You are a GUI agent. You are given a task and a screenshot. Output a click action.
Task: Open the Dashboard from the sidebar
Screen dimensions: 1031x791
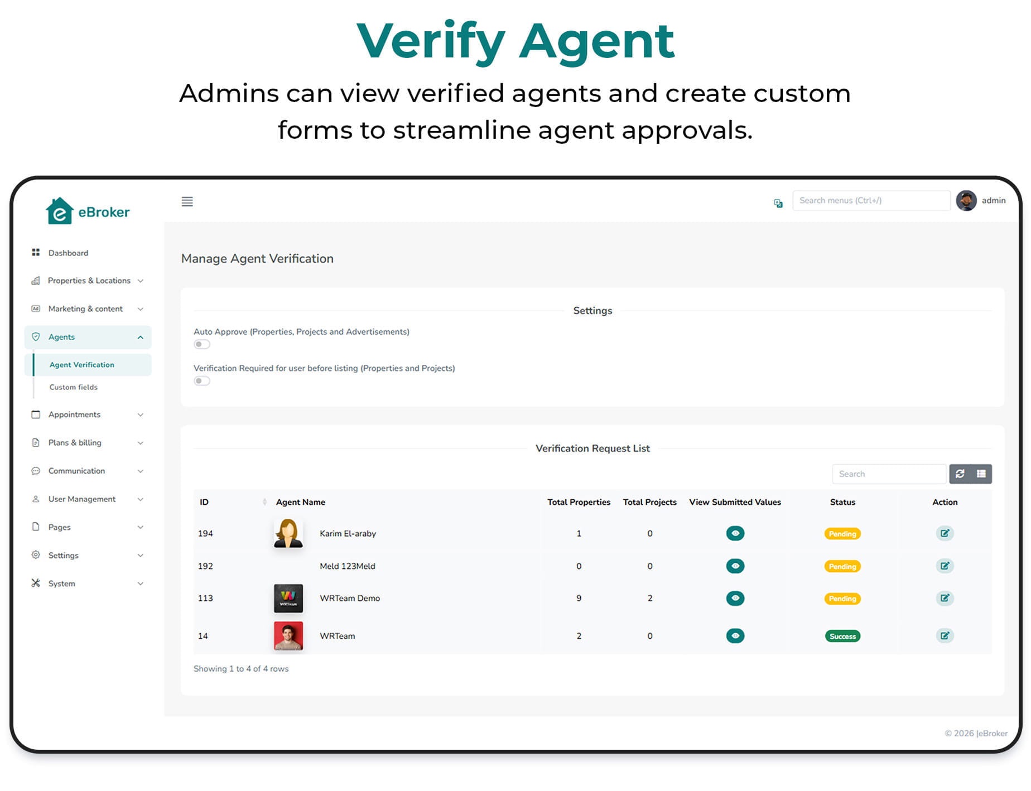point(68,253)
